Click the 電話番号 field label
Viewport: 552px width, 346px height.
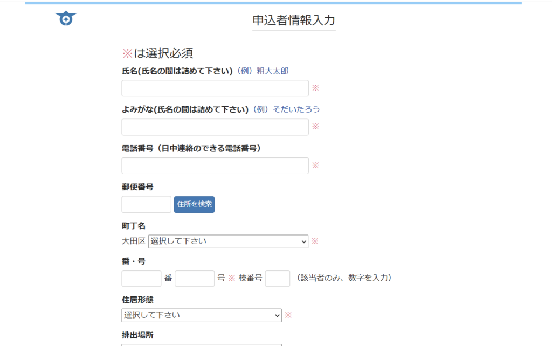[191, 148]
